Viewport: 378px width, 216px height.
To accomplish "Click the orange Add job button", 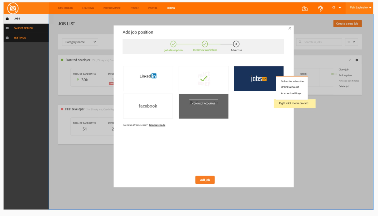I will (205, 180).
